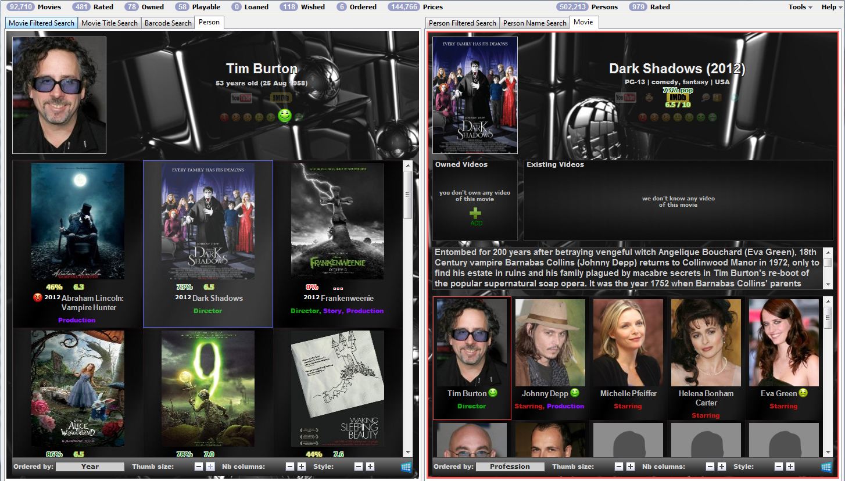Click the speech bubble icon under Dark Shadows title
Viewport: 845px width, 481px height.
(706, 98)
